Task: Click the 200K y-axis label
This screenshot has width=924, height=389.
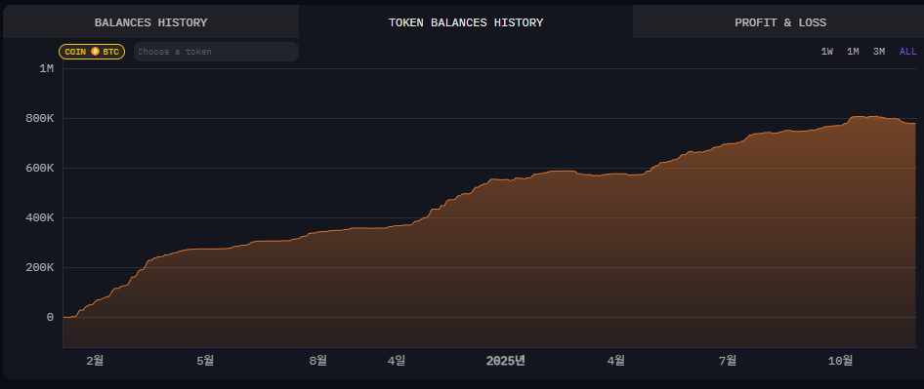Action: click(x=39, y=268)
